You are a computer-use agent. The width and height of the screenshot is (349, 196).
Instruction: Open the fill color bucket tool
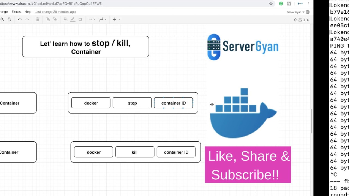(x=65, y=19)
